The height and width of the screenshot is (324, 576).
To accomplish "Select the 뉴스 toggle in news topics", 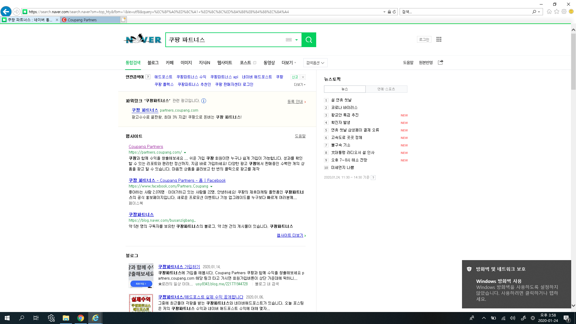I will [x=345, y=89].
